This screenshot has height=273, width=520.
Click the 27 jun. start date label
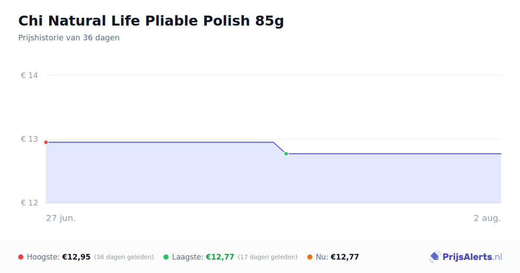click(61, 218)
